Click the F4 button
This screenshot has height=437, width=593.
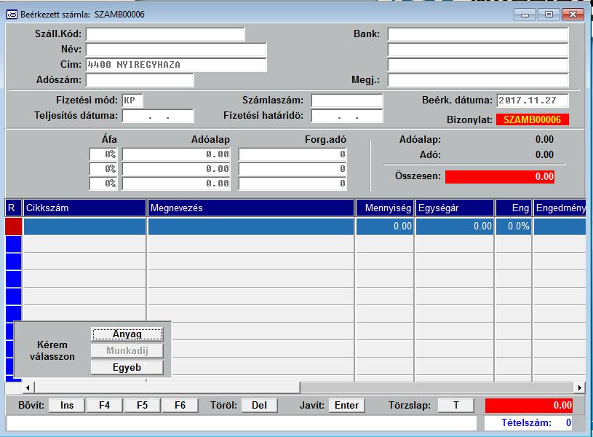(x=104, y=405)
